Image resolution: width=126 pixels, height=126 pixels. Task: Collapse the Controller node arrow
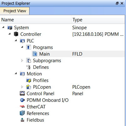tap(9, 34)
